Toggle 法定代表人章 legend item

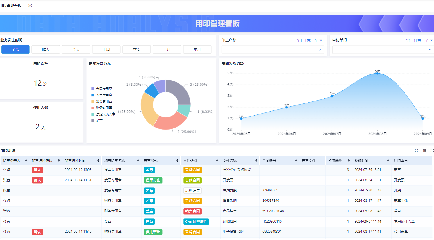[103, 114]
